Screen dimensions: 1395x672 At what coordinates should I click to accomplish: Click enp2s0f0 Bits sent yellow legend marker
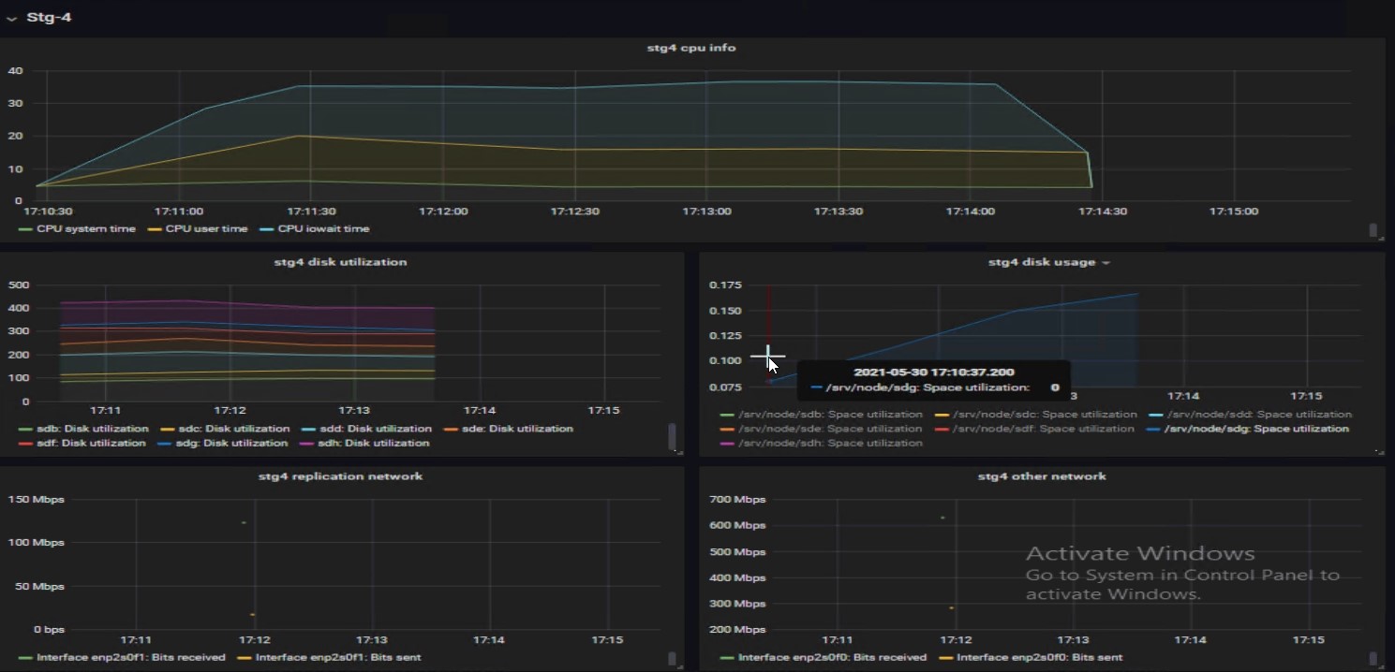coord(945,658)
